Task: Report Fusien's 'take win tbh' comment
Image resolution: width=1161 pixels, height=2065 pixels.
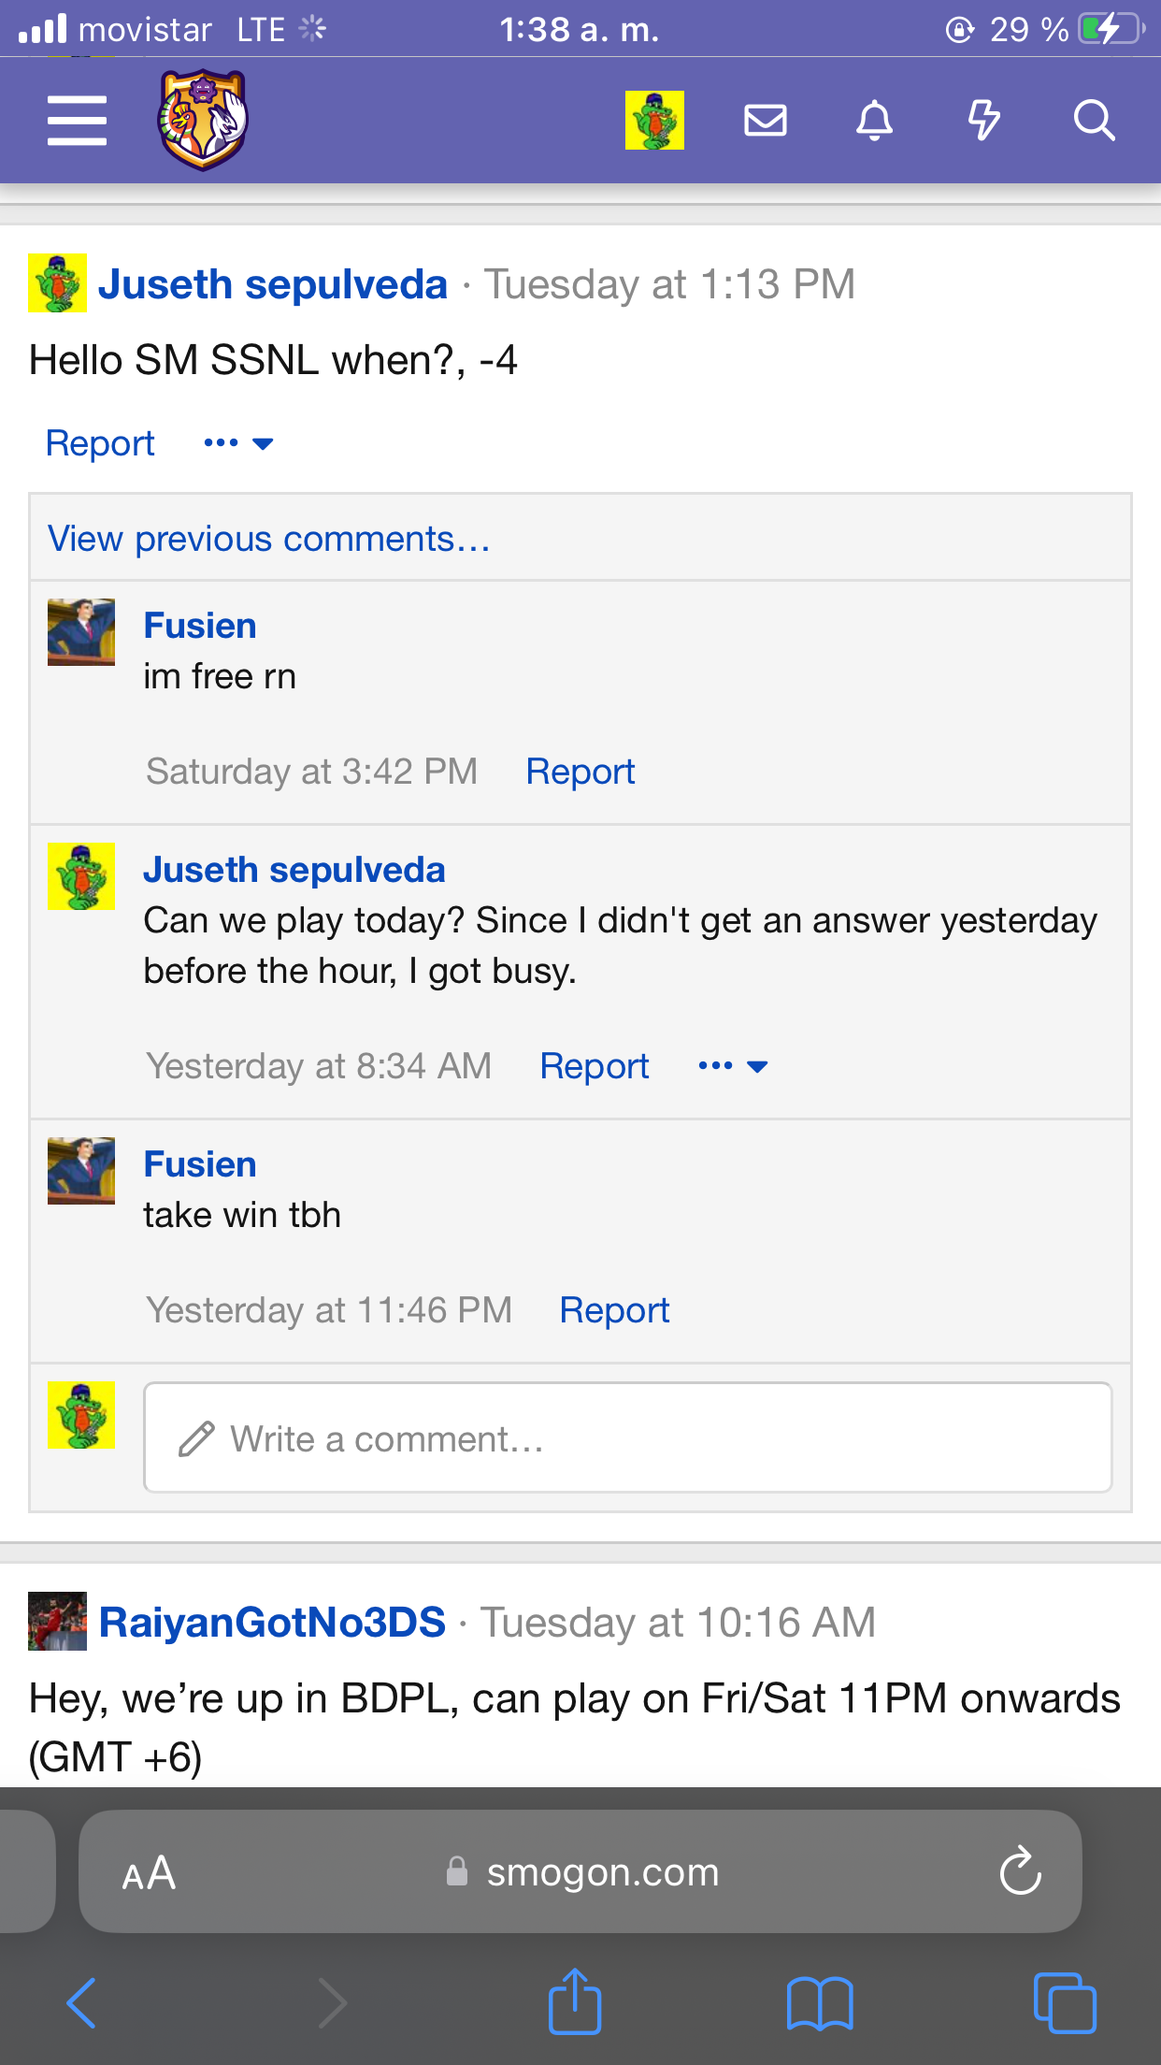Action: pos(614,1310)
